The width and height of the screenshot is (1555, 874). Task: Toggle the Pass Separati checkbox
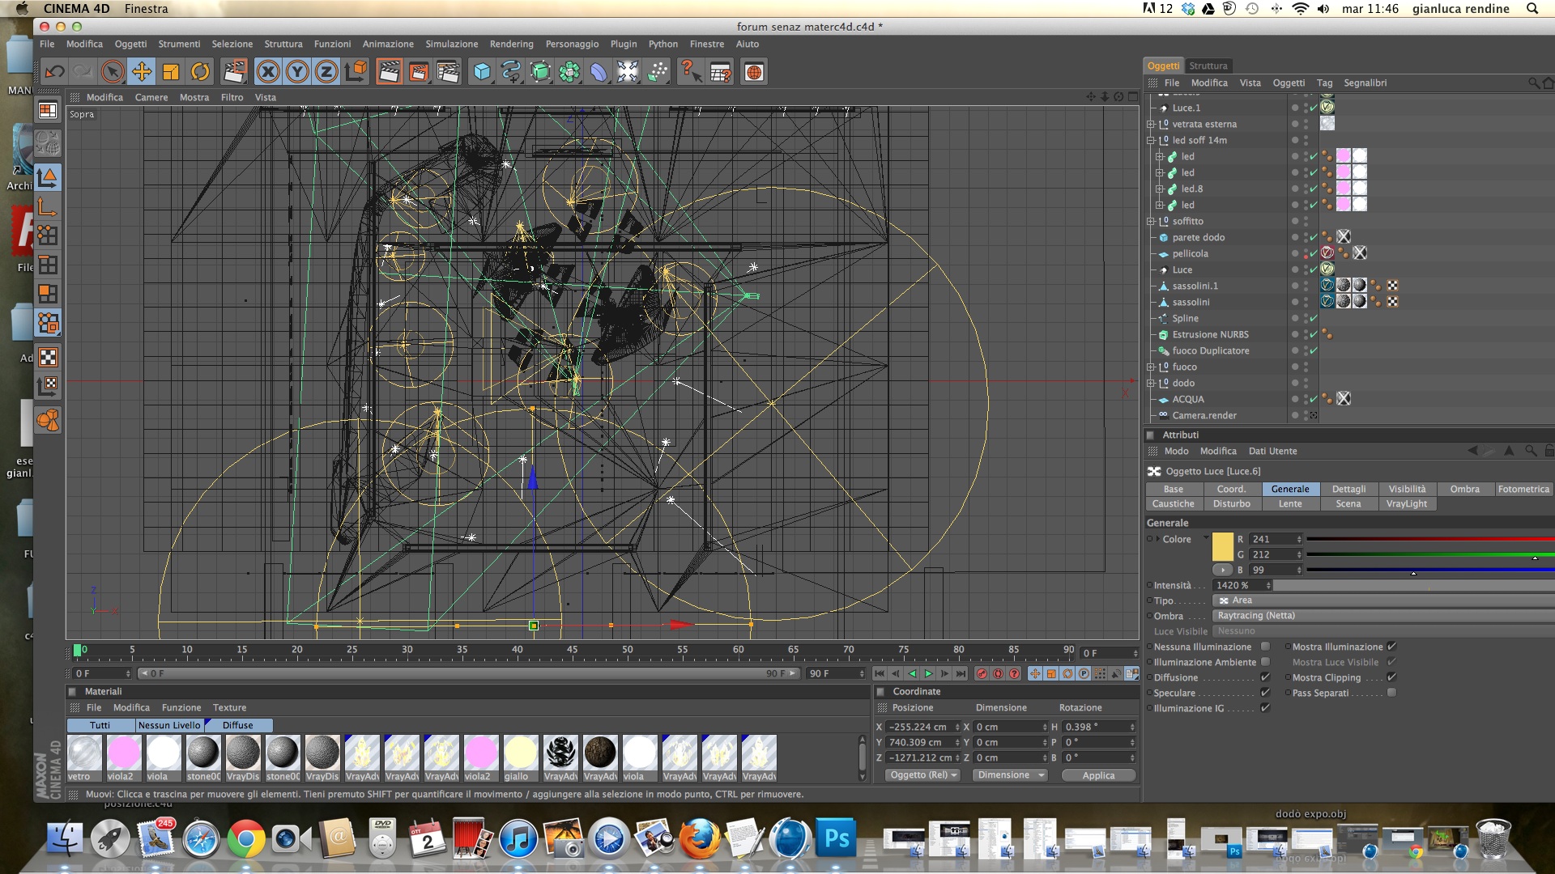pos(1391,693)
